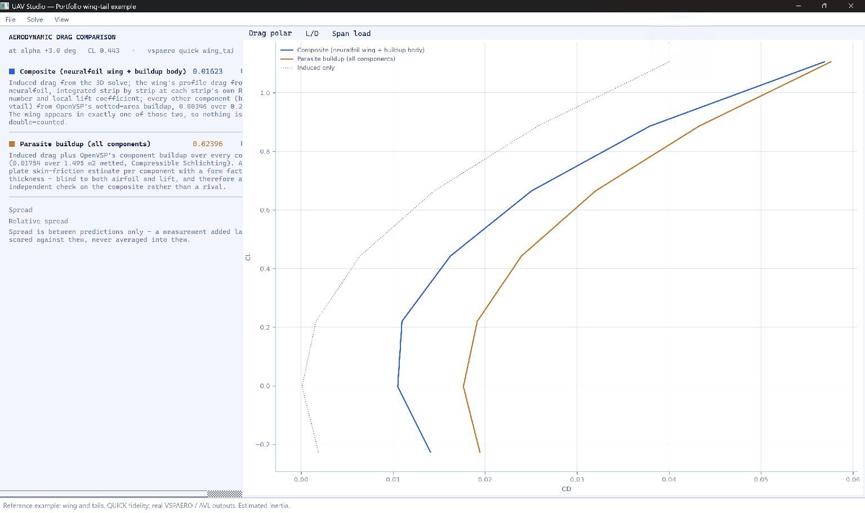This screenshot has height=513, width=865.
Task: Select the Composite (neuralfoil wing + buildup body) heading
Action: click(103, 71)
